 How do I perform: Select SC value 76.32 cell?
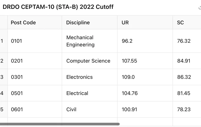pos(187,41)
